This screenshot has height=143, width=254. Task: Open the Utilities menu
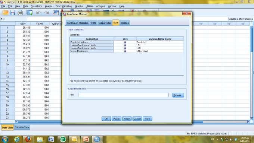coord(89,6)
